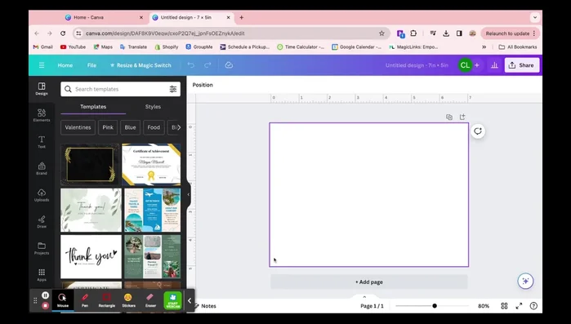Viewport: 571px width, 324px height.
Task: Show more template category chips
Action: 178,127
